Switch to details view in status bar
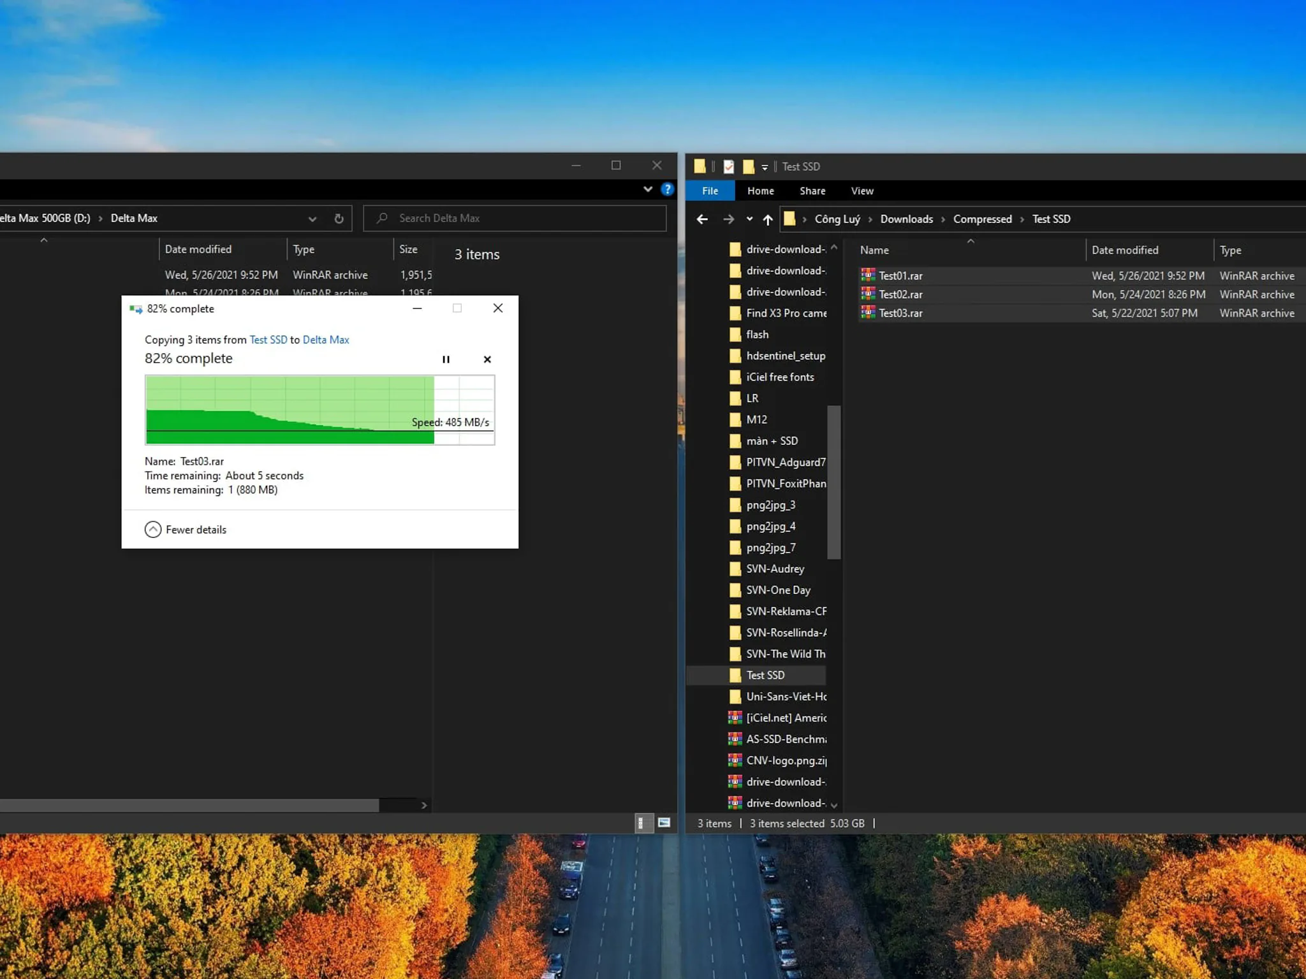This screenshot has height=979, width=1306. click(x=642, y=823)
